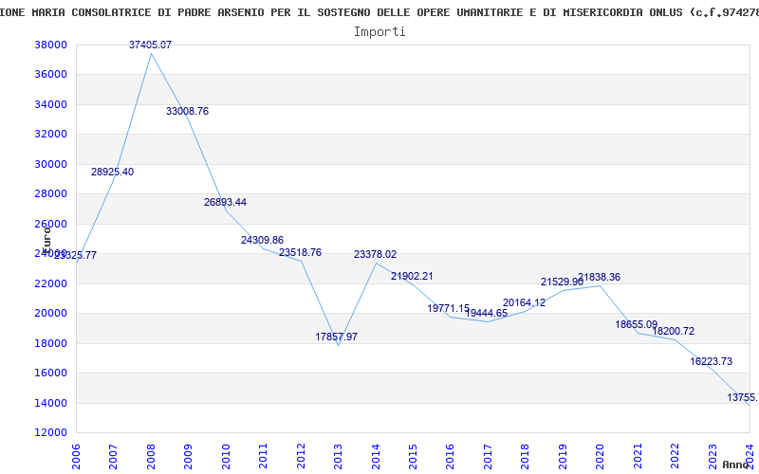Click the 2018 x-axis year label
The width and height of the screenshot is (759, 474).
tap(526, 457)
